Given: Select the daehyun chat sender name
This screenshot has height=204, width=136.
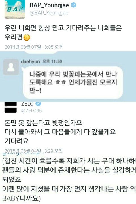Looking at the screenshot, I should point(30,61).
